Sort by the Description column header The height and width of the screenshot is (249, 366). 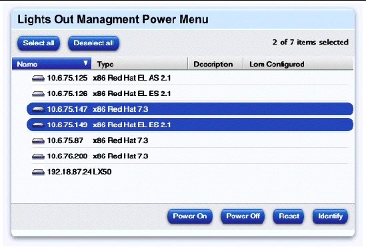click(215, 64)
